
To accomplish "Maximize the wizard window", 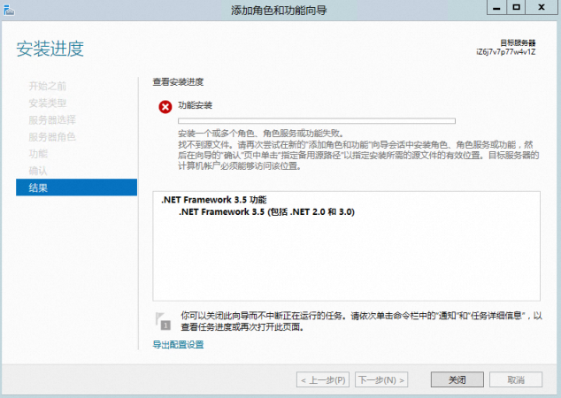I will click(x=520, y=9).
